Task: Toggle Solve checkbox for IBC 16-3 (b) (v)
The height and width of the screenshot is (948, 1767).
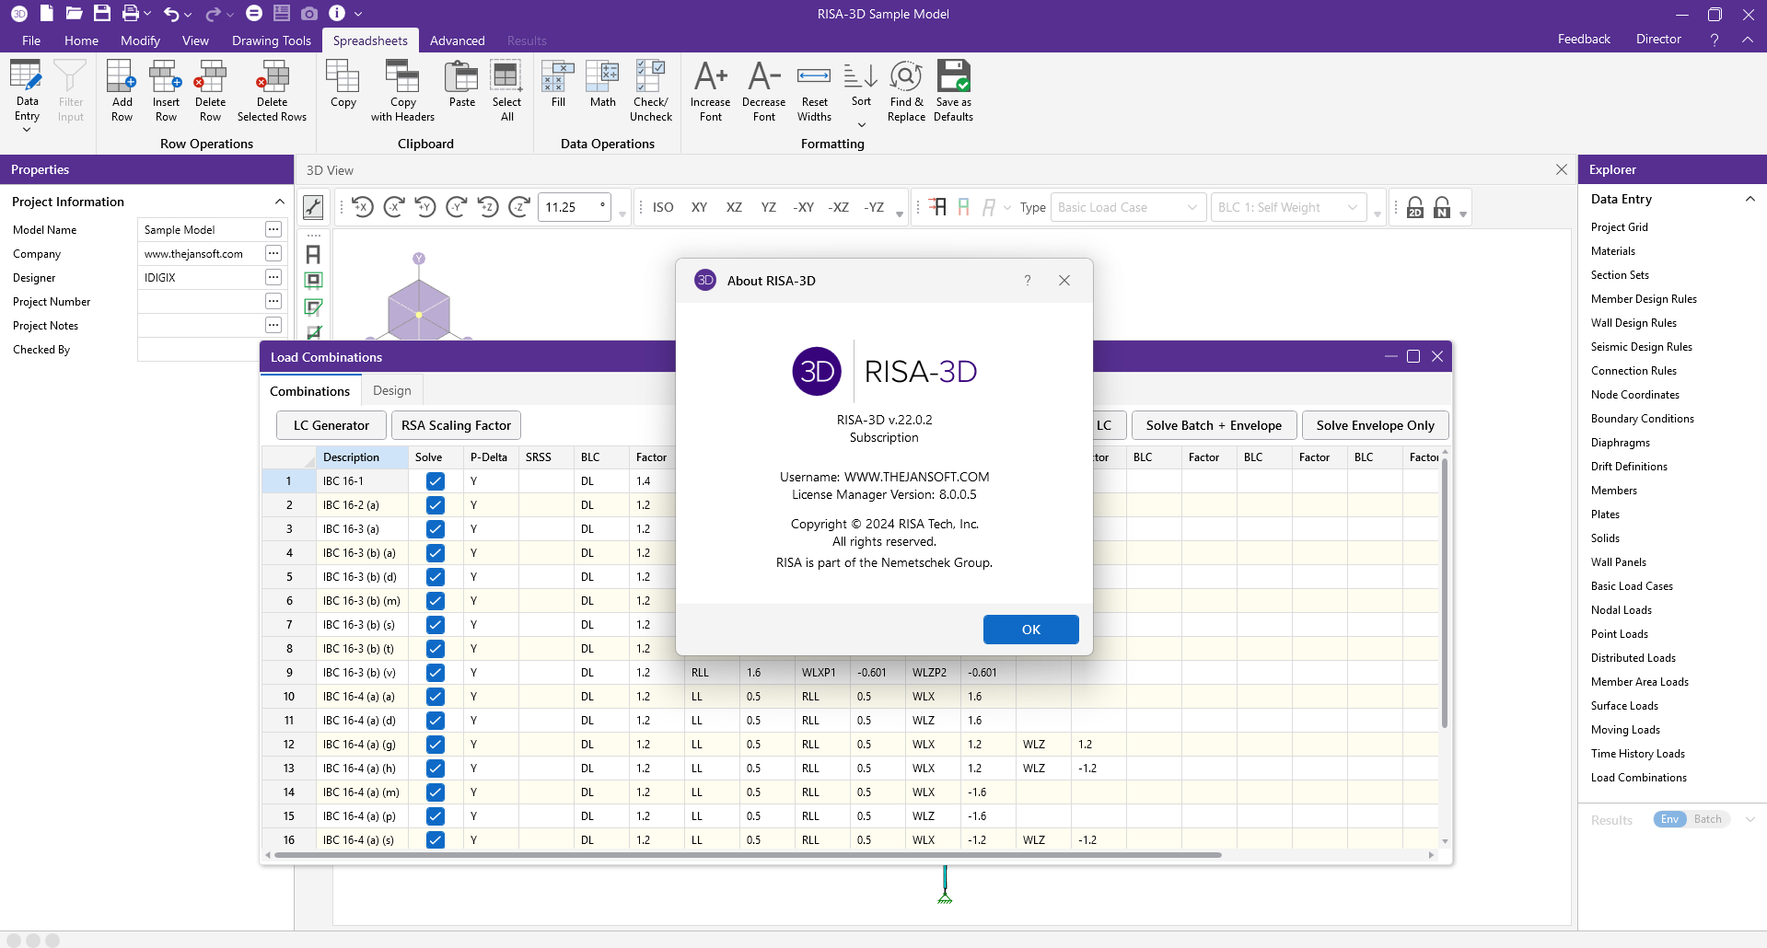Action: tap(436, 673)
